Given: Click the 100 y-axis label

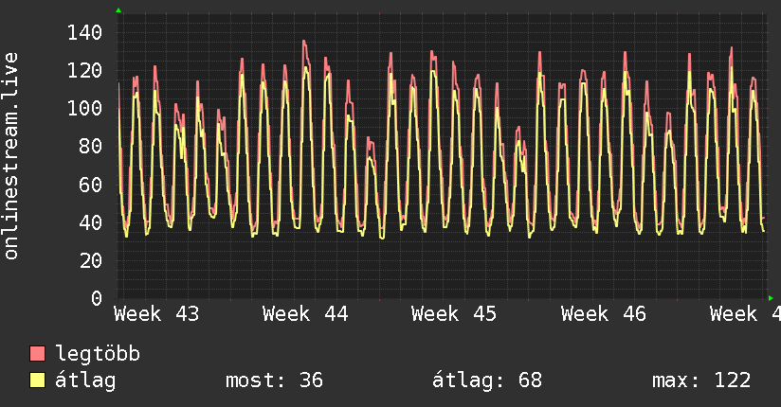Looking at the screenshot, I should click(x=84, y=109).
